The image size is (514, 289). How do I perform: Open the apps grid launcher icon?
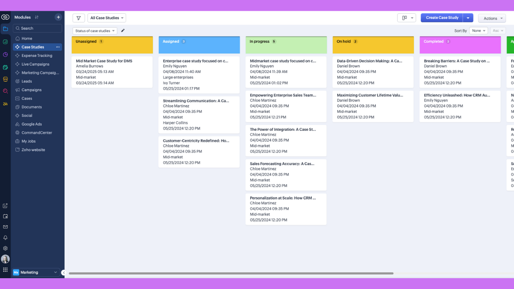pos(5,270)
